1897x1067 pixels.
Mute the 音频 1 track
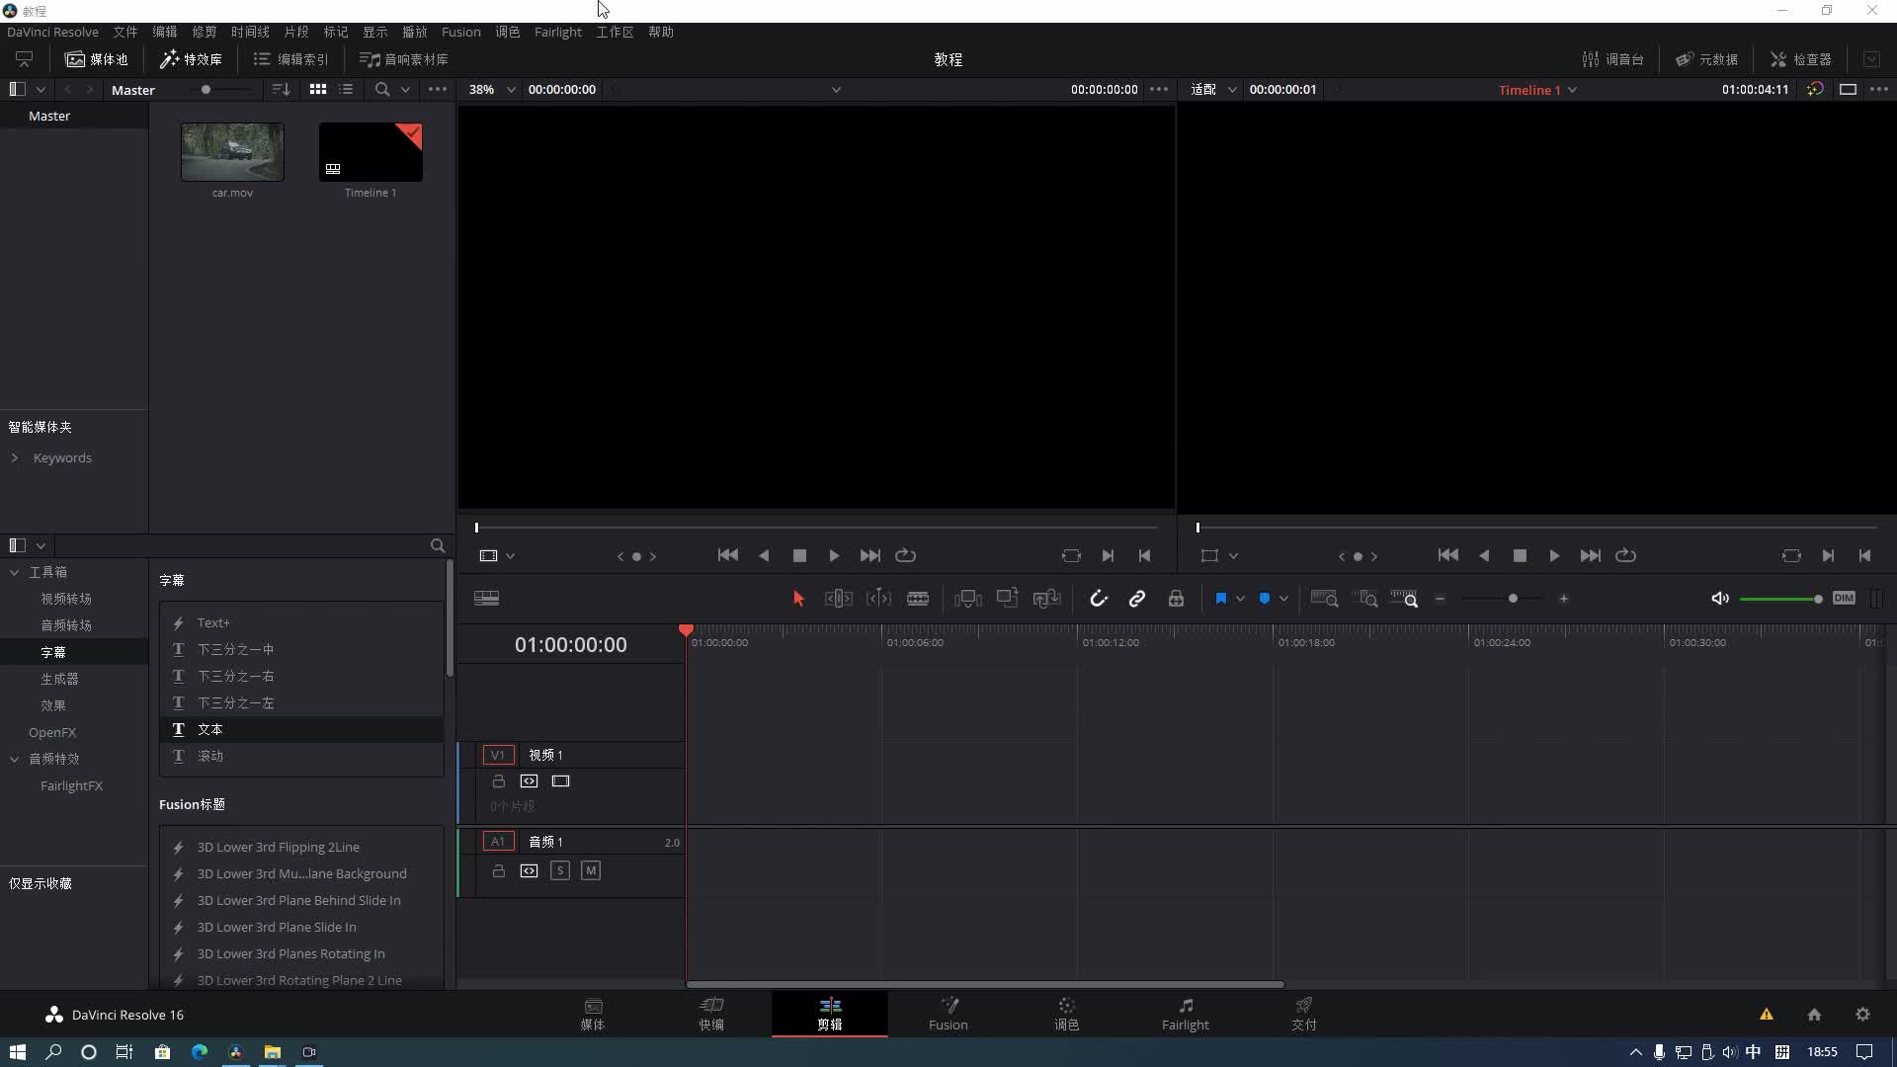[591, 870]
